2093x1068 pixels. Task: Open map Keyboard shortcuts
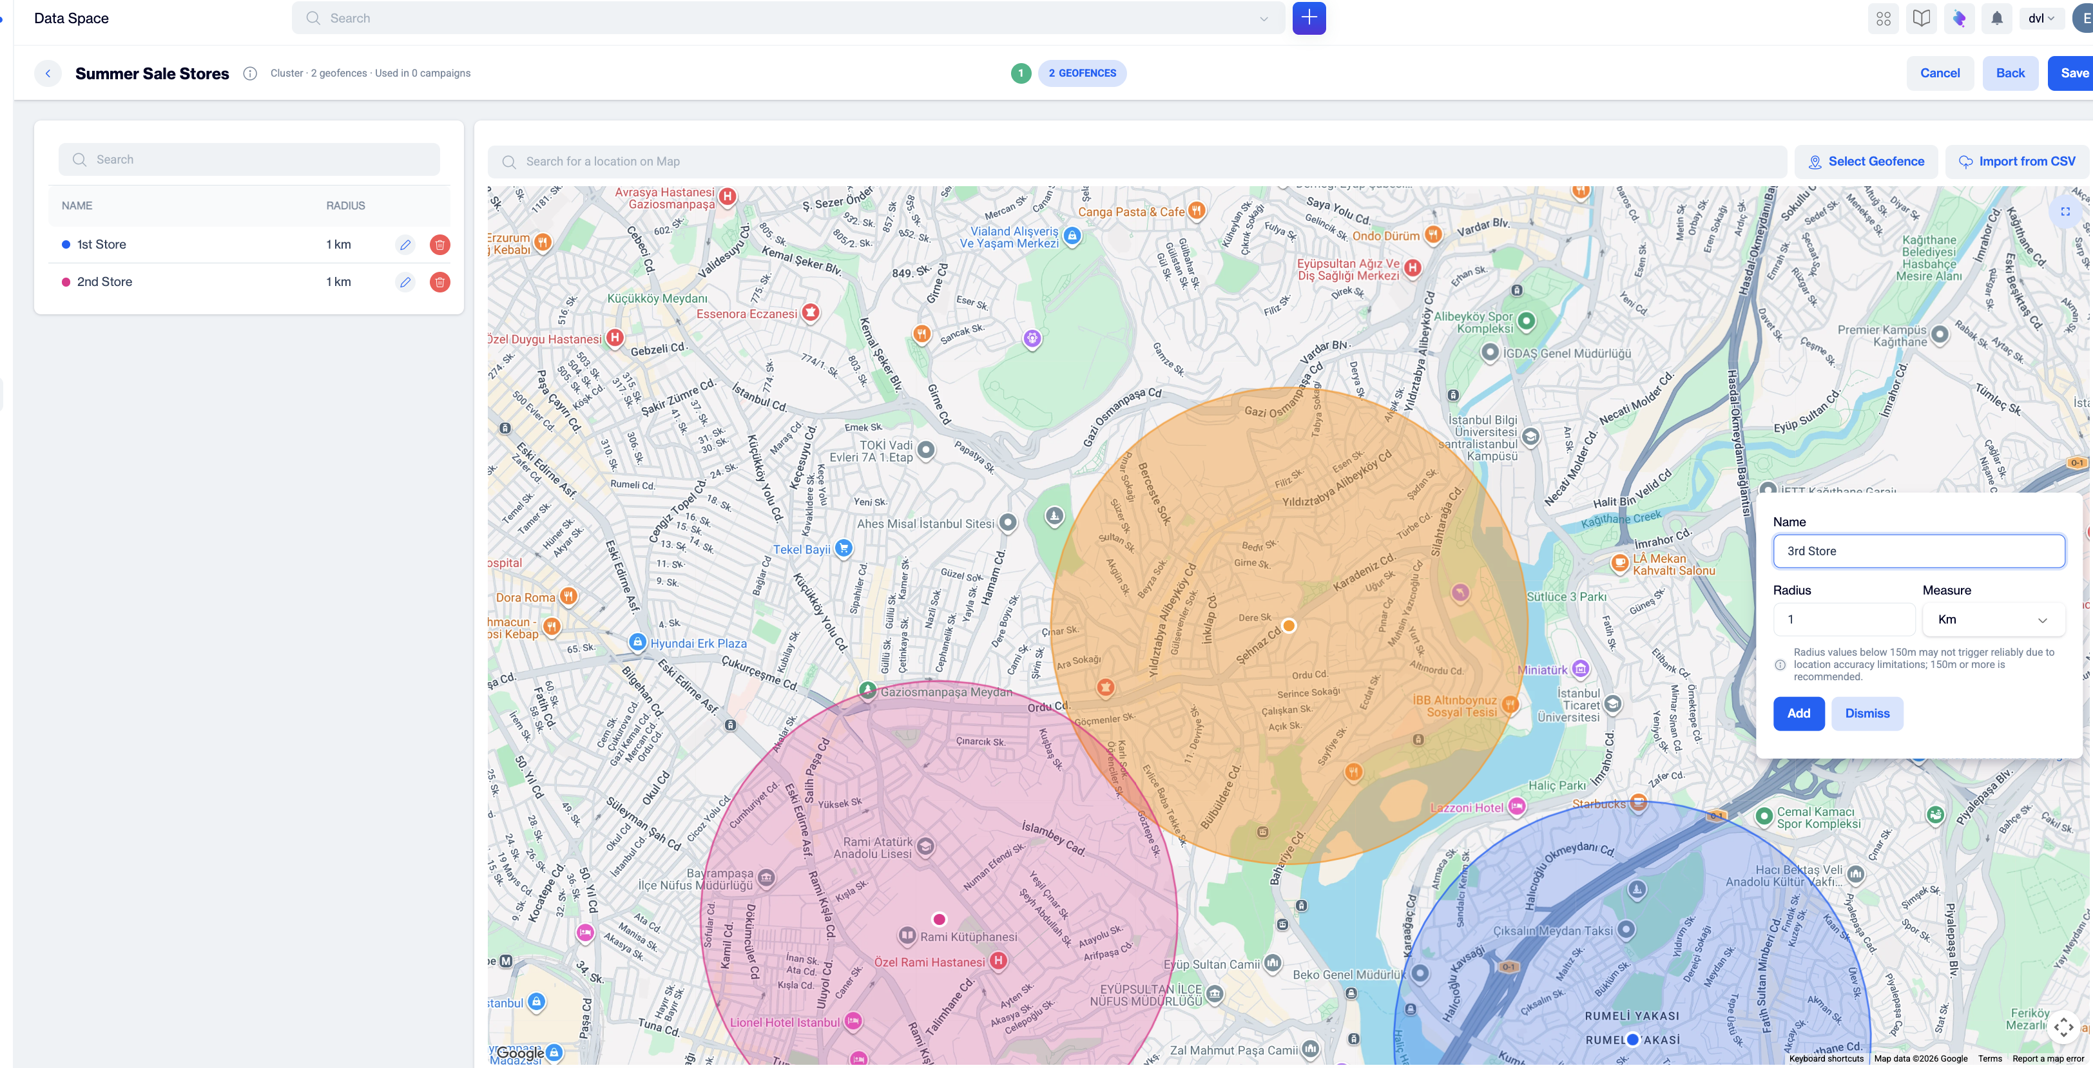[1826, 1058]
